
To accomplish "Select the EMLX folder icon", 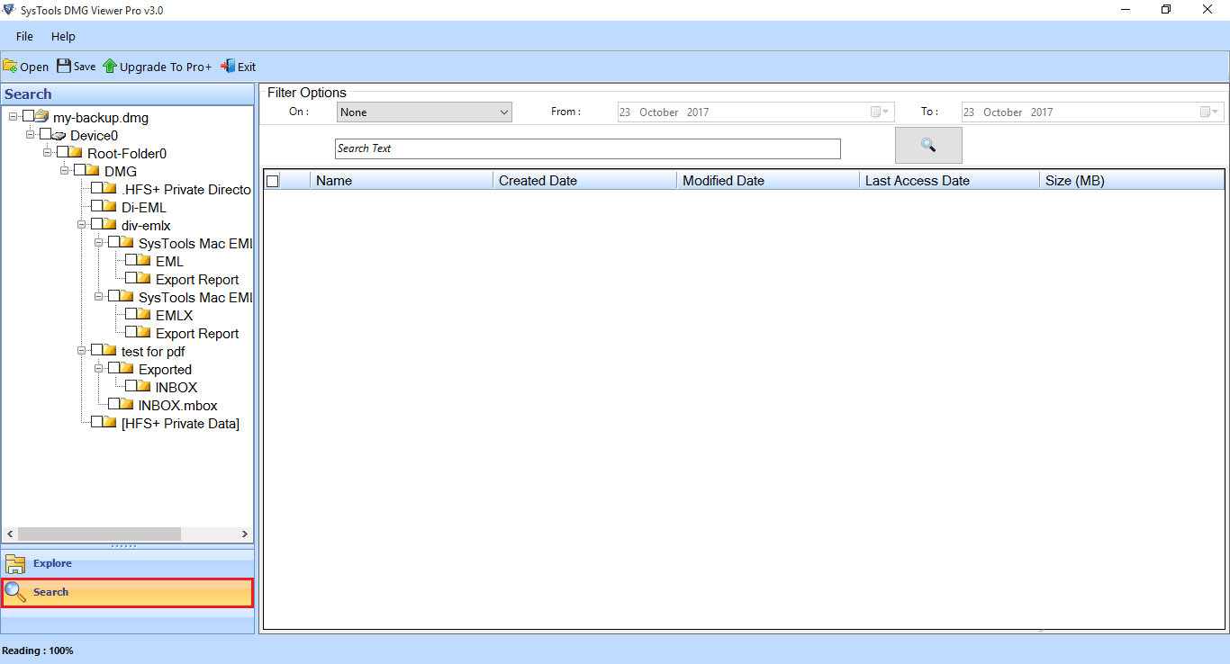I will [x=144, y=315].
